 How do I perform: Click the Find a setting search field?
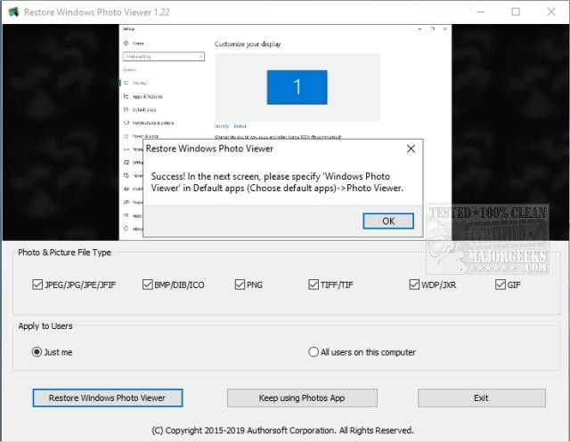(164, 57)
